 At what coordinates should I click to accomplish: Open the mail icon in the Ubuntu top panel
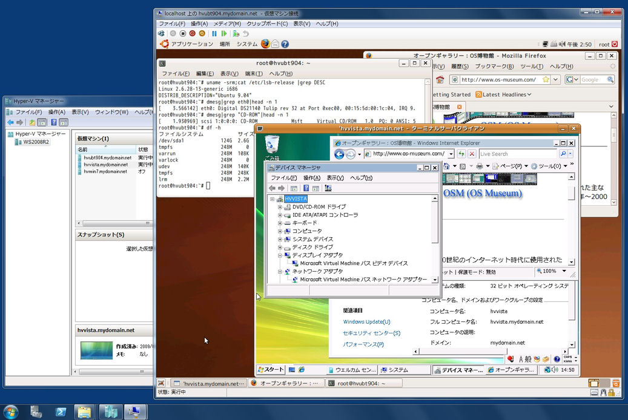point(275,44)
